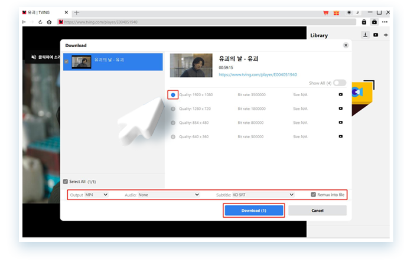Go forward with the forward arrow
Viewport: 404px width, 265px height.
click(x=32, y=22)
